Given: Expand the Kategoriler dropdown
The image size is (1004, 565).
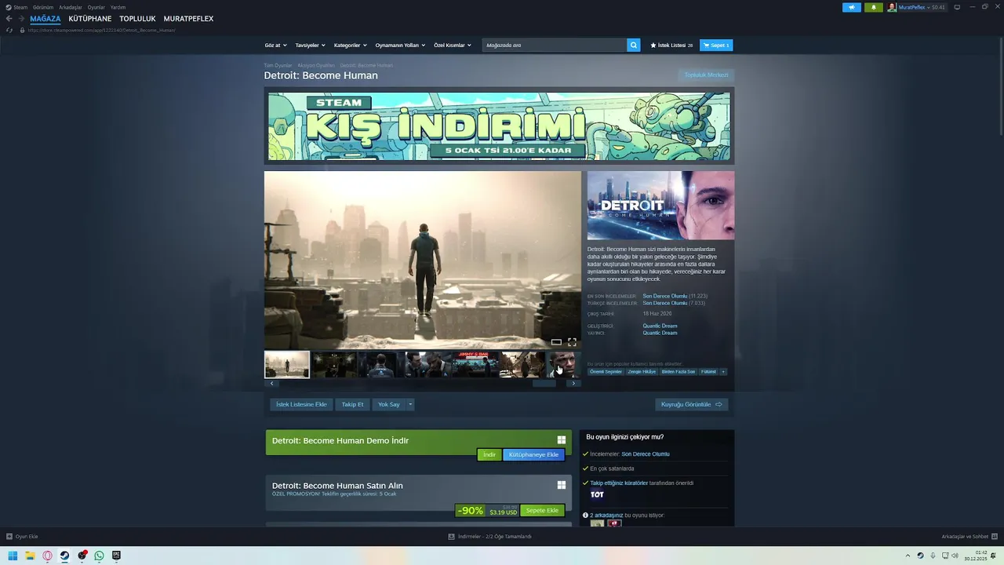Looking at the screenshot, I should (x=350, y=46).
